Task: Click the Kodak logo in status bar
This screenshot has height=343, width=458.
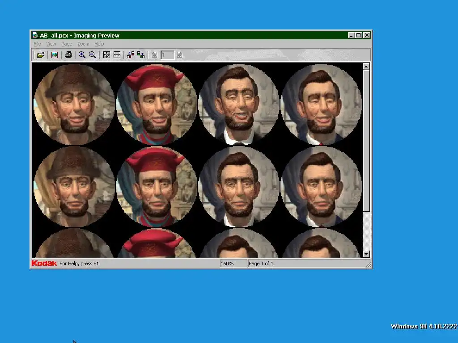Action: 44,264
